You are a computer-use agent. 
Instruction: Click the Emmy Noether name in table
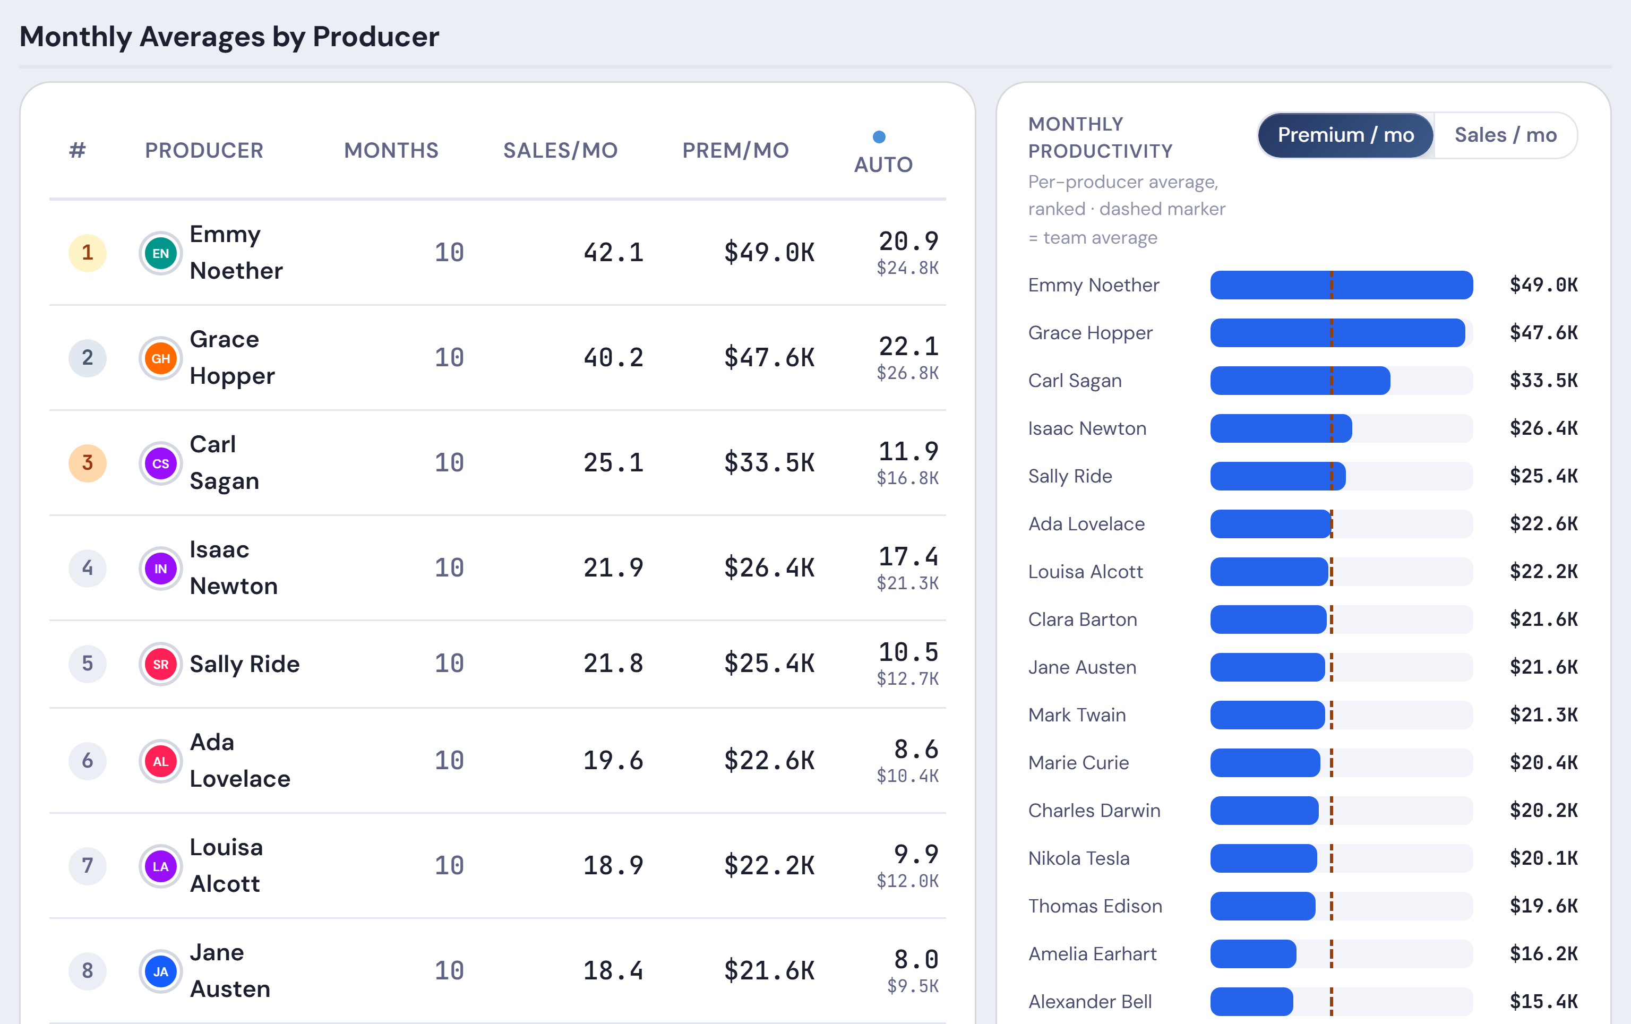tap(236, 253)
